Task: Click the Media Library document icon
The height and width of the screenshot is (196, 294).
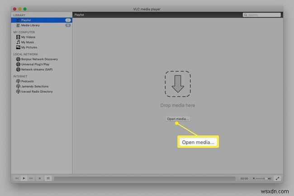Action: pos(18,25)
